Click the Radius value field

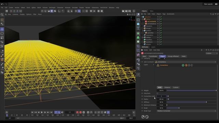point(161,99)
